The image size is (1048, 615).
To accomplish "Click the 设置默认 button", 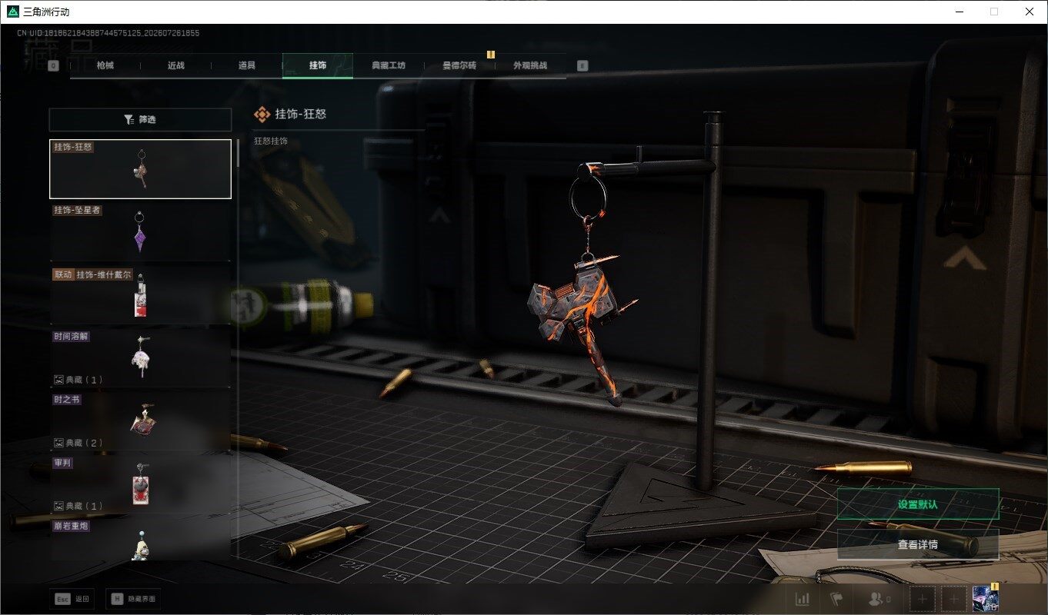I will click(918, 504).
